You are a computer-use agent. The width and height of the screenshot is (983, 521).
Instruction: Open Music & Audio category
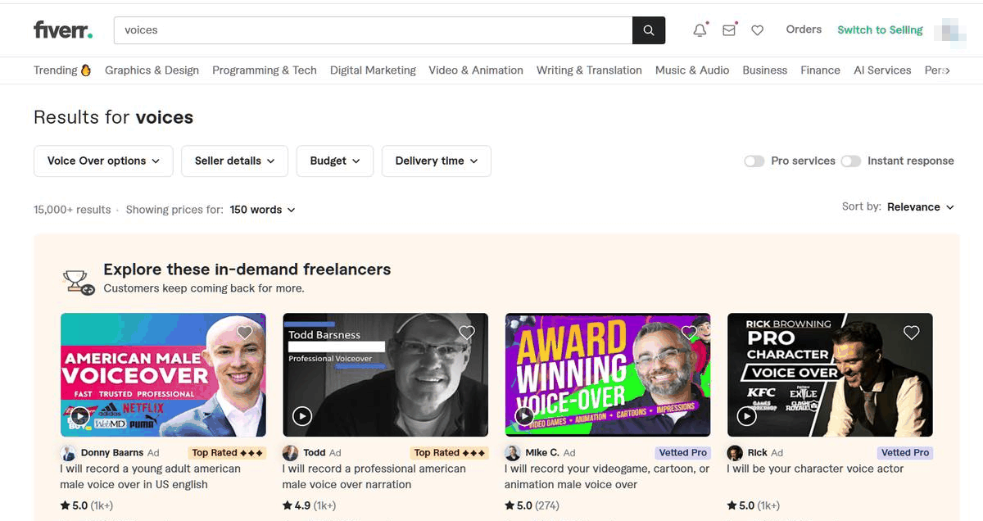coord(692,70)
